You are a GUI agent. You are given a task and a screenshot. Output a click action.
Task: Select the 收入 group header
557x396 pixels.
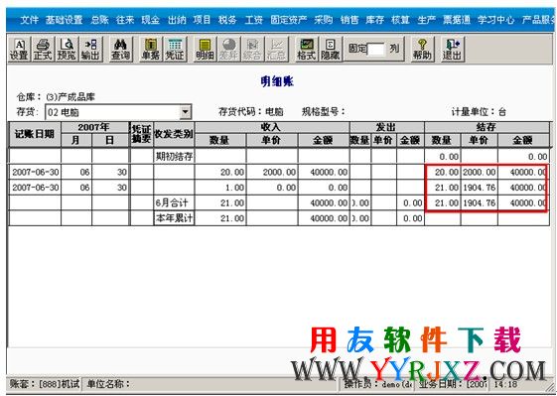pos(272,127)
